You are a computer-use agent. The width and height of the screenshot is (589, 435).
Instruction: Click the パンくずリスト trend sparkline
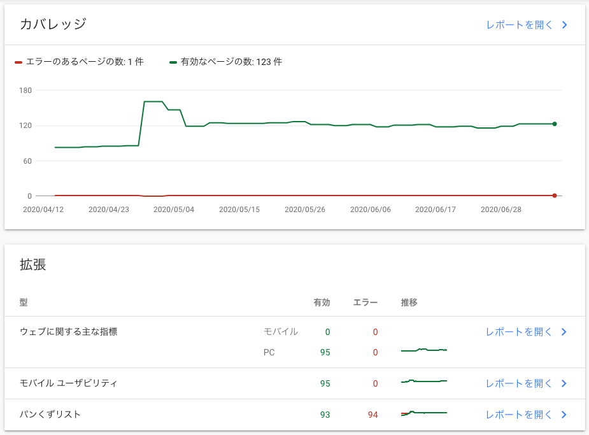point(424,413)
